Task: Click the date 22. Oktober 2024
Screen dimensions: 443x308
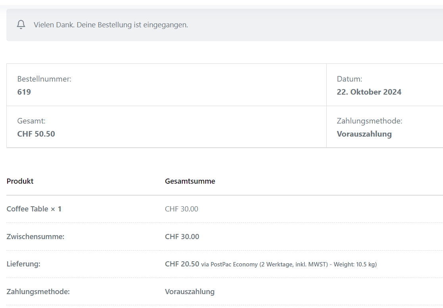Action: tap(369, 92)
